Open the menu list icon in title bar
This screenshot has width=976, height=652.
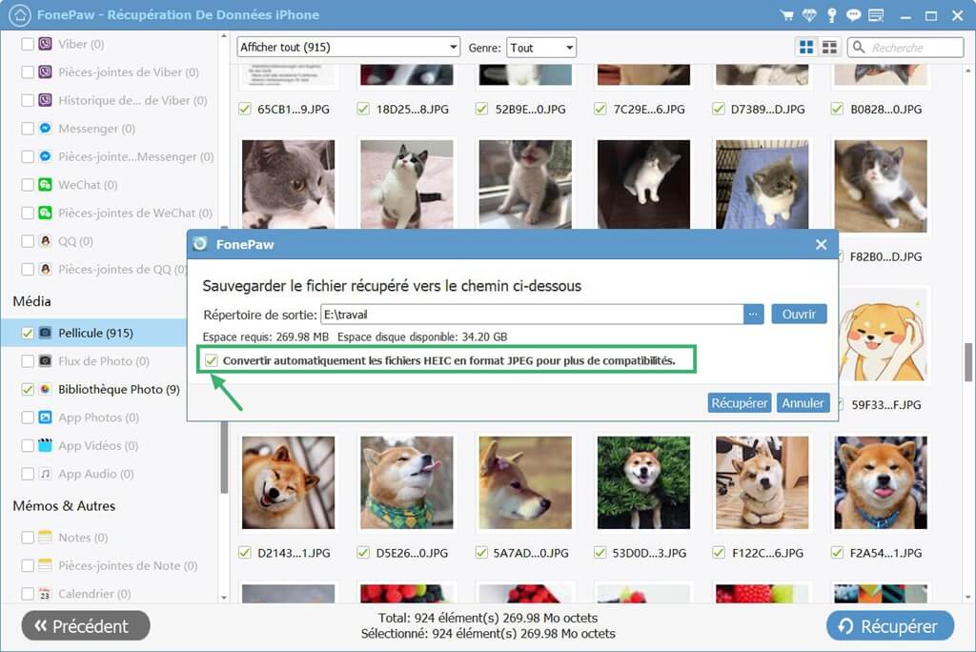pos(876,15)
